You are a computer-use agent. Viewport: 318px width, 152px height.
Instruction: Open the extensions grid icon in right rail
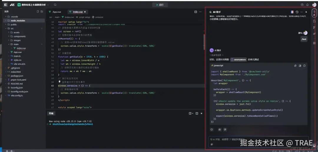[314, 43]
